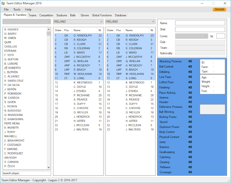Open the Help menu
This screenshot has height=183, width=231.
coord(28,9)
